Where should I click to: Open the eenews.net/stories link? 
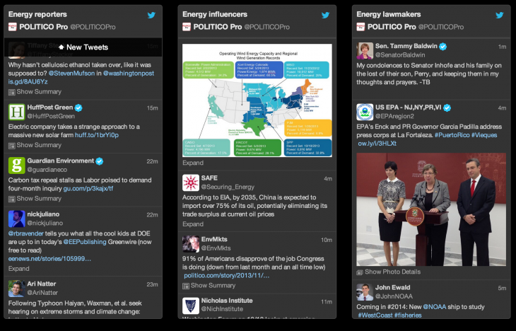[x=49, y=259]
